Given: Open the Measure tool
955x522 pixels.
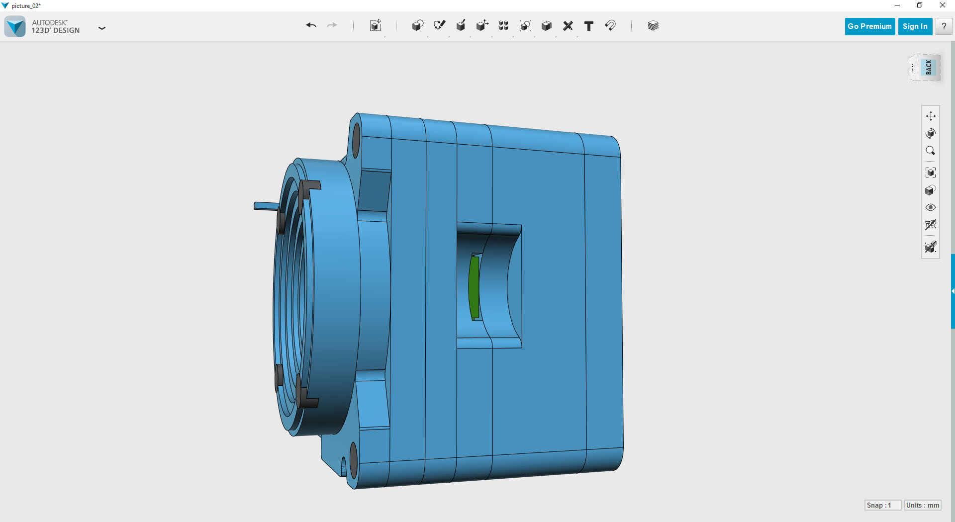Looking at the screenshot, I should pyautogui.click(x=568, y=25).
